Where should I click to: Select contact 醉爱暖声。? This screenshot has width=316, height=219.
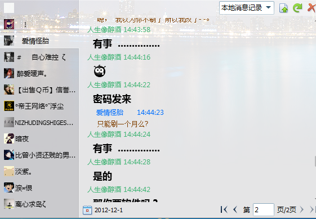(39, 73)
